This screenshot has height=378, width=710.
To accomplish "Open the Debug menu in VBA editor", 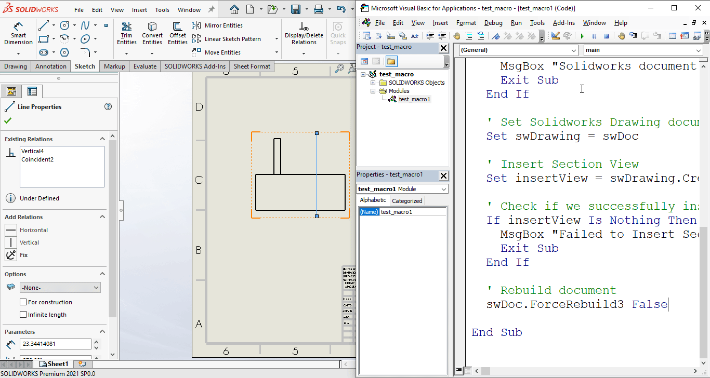I will [x=493, y=22].
